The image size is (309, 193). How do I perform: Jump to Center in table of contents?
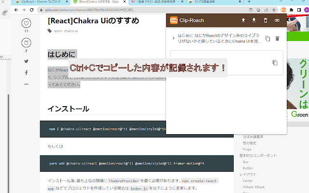[248, 181]
